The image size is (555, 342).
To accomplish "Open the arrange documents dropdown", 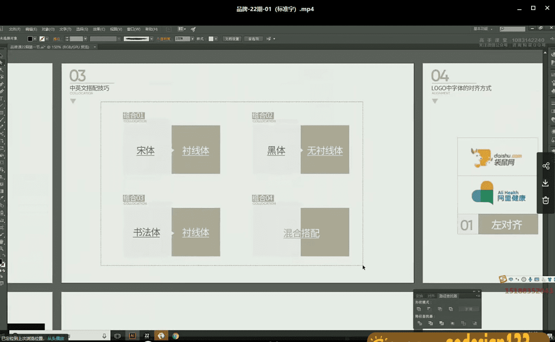I will point(182,29).
